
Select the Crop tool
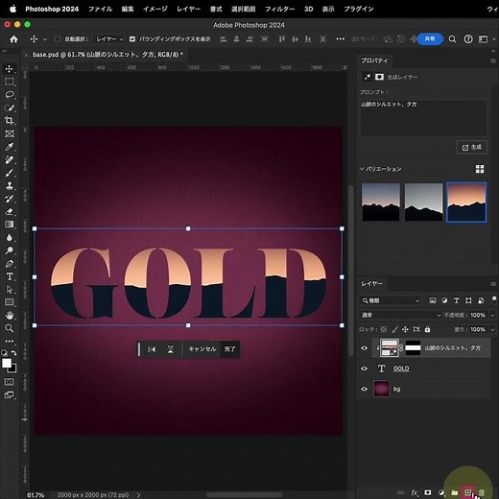coord(9,121)
